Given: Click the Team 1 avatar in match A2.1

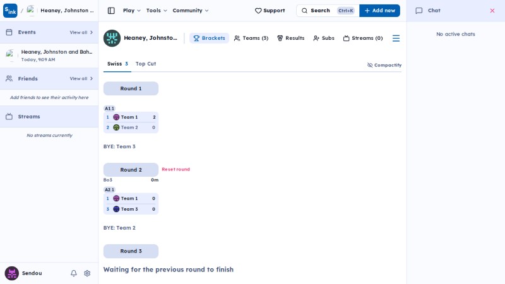Looking at the screenshot, I should pos(116,199).
